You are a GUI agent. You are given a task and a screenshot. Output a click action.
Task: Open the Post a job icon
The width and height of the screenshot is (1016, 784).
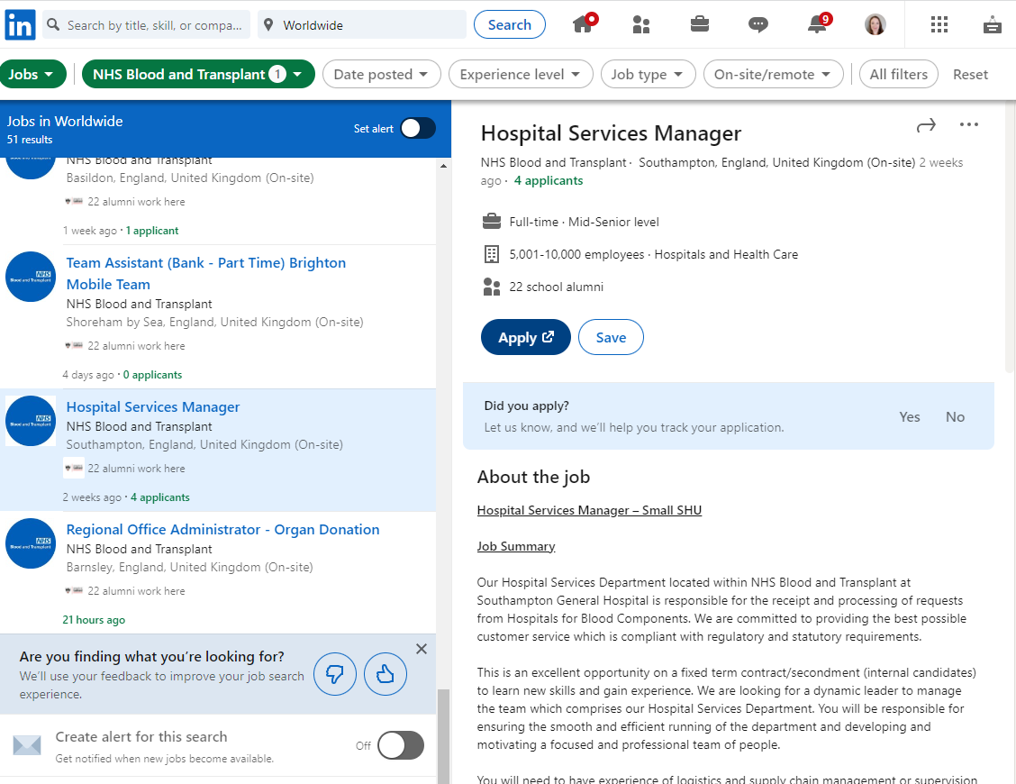[992, 24]
